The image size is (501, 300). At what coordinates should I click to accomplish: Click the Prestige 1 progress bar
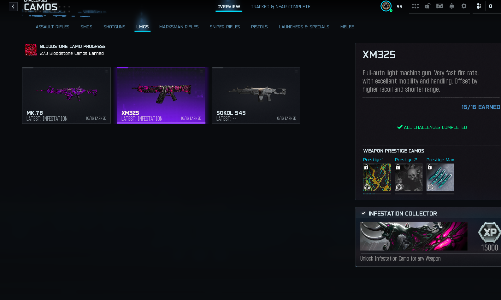pyautogui.click(x=377, y=193)
